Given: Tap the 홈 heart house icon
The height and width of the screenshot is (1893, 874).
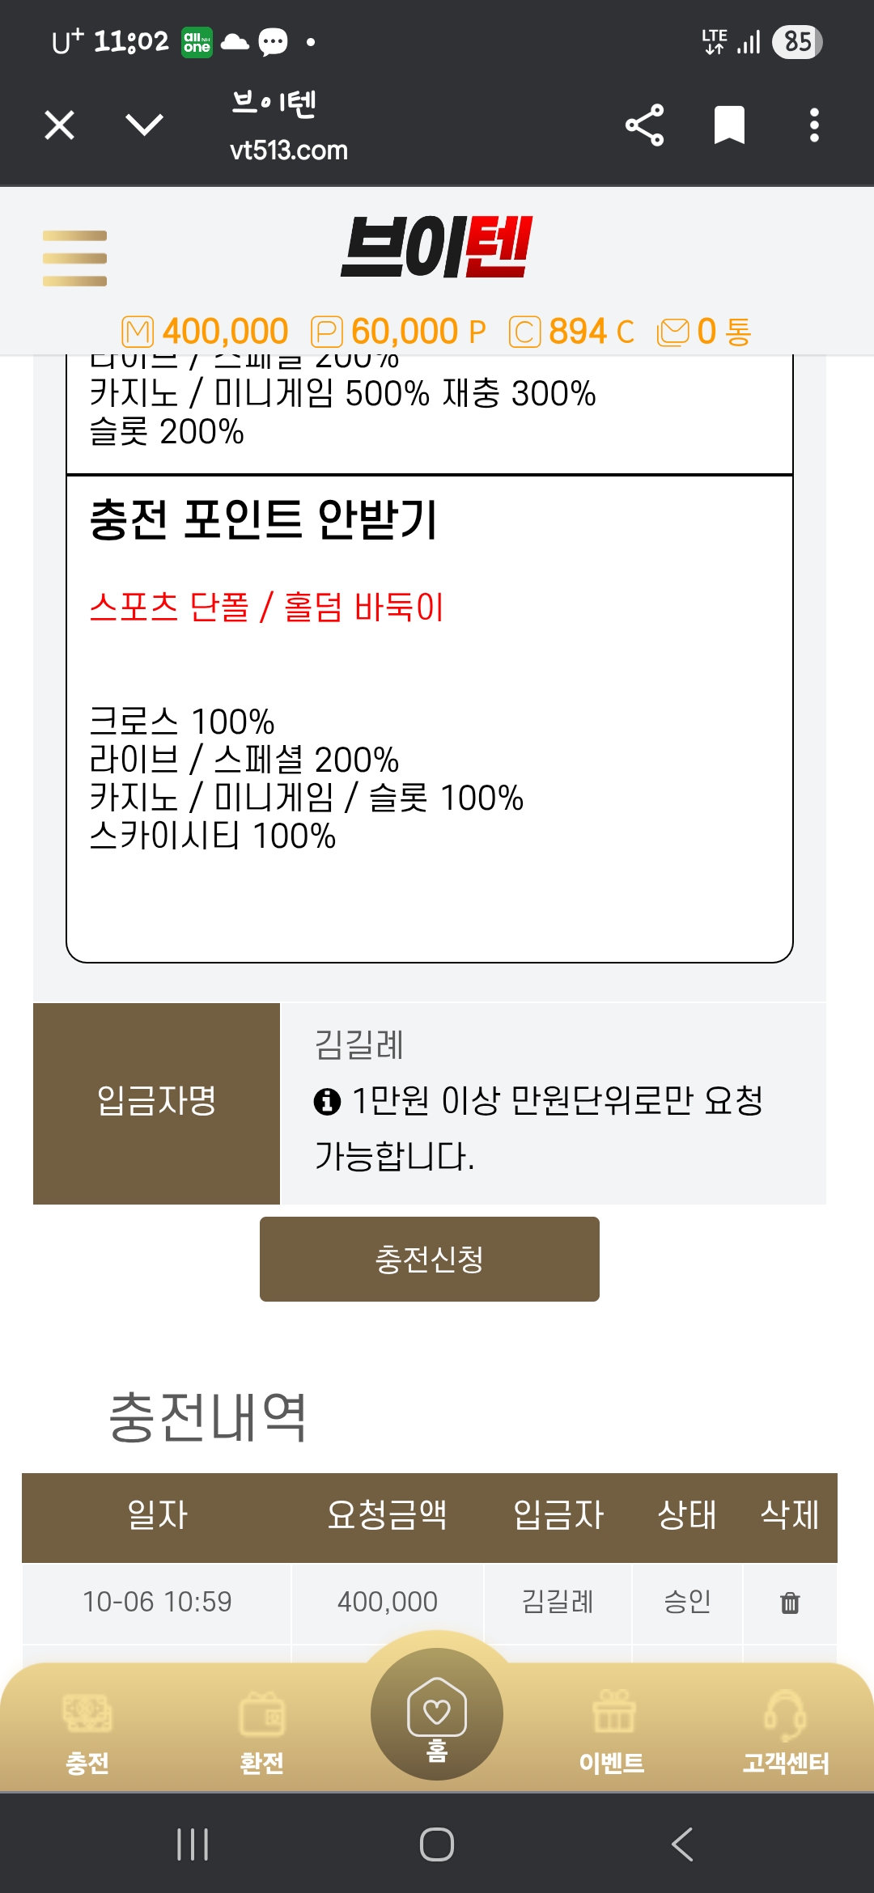Looking at the screenshot, I should point(437,1714).
